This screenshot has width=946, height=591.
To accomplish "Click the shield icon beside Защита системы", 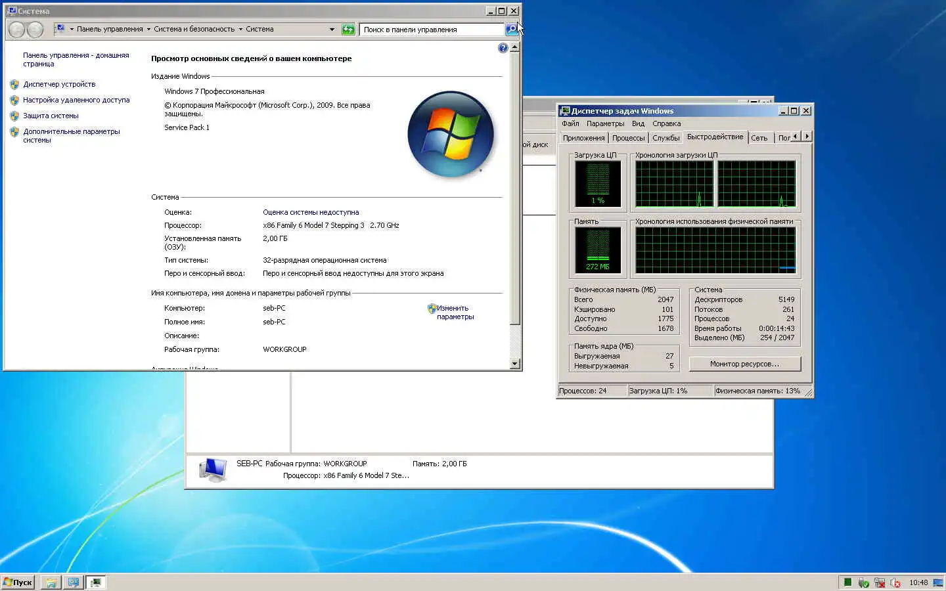I will tap(14, 116).
